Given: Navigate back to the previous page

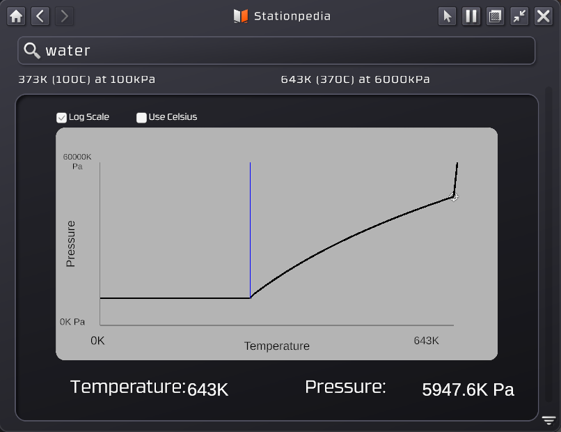Looking at the screenshot, I should tap(40, 16).
